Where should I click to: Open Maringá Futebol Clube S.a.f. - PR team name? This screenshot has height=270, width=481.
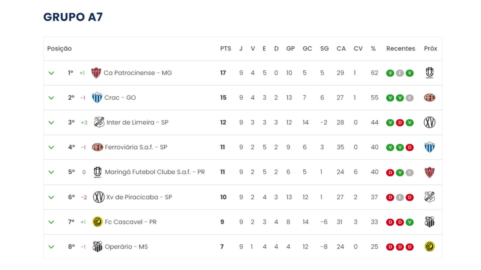[155, 172]
